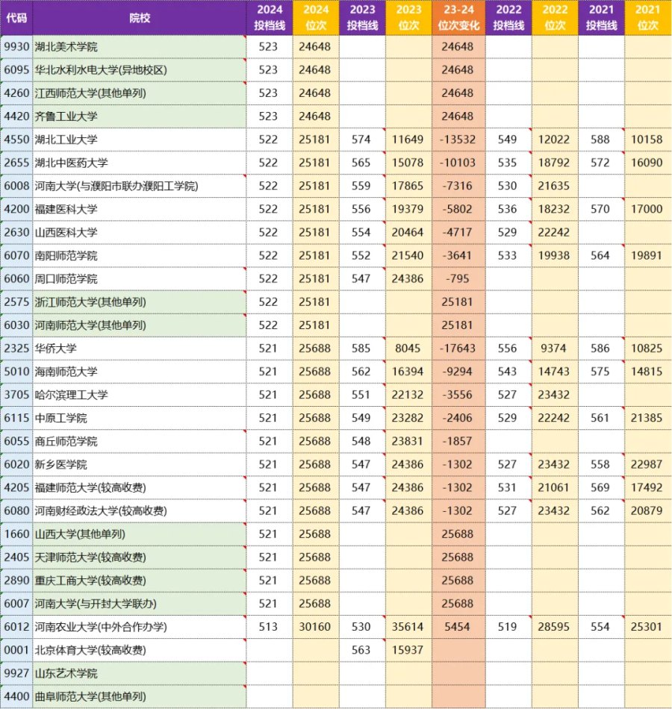
Task: Select the 福建医科大学 cell
Action: click(x=140, y=209)
